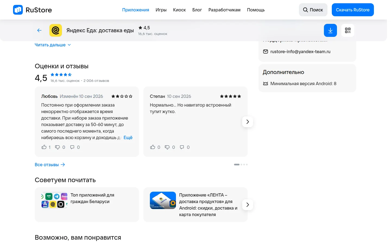Show the QR code for the app
This screenshot has height=244, width=391.
click(348, 30)
